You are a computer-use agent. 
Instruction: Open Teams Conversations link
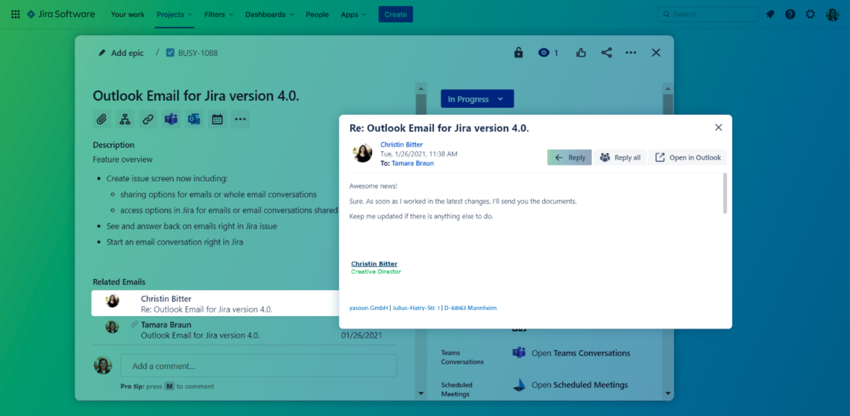(x=581, y=353)
